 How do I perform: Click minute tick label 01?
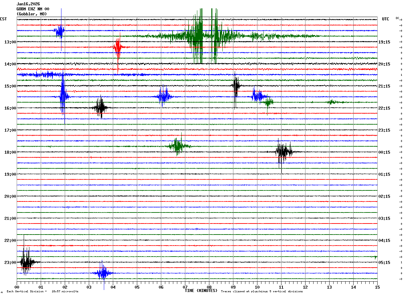pos(41,287)
